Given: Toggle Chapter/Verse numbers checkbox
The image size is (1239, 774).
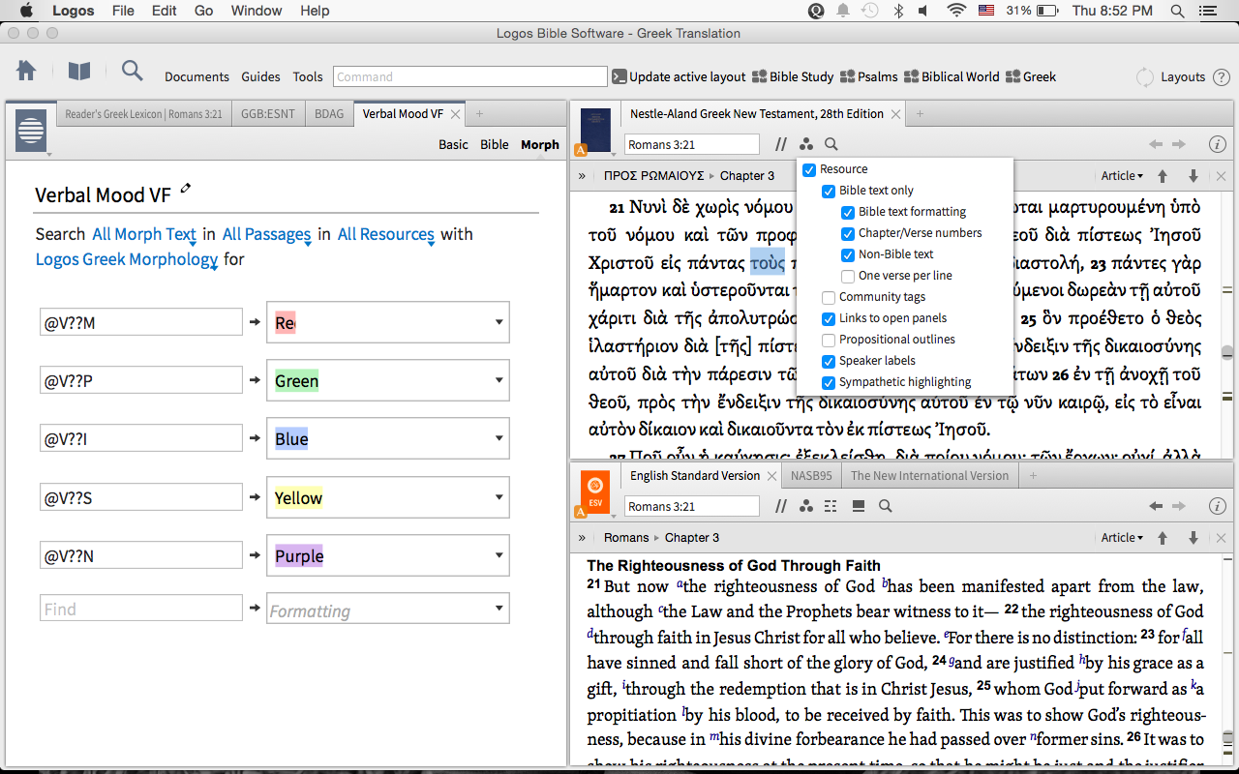Looking at the screenshot, I should [848, 233].
